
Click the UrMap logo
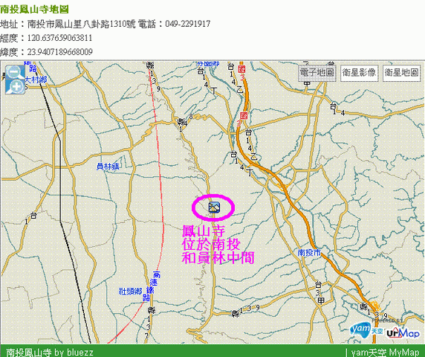point(403,332)
